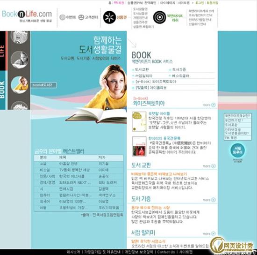Open the red book cover thumbnail
The image size is (257, 255).
point(139,146)
